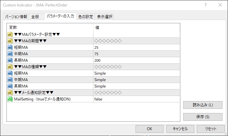Click the integer icon of 長期MA valued 200

(10, 60)
